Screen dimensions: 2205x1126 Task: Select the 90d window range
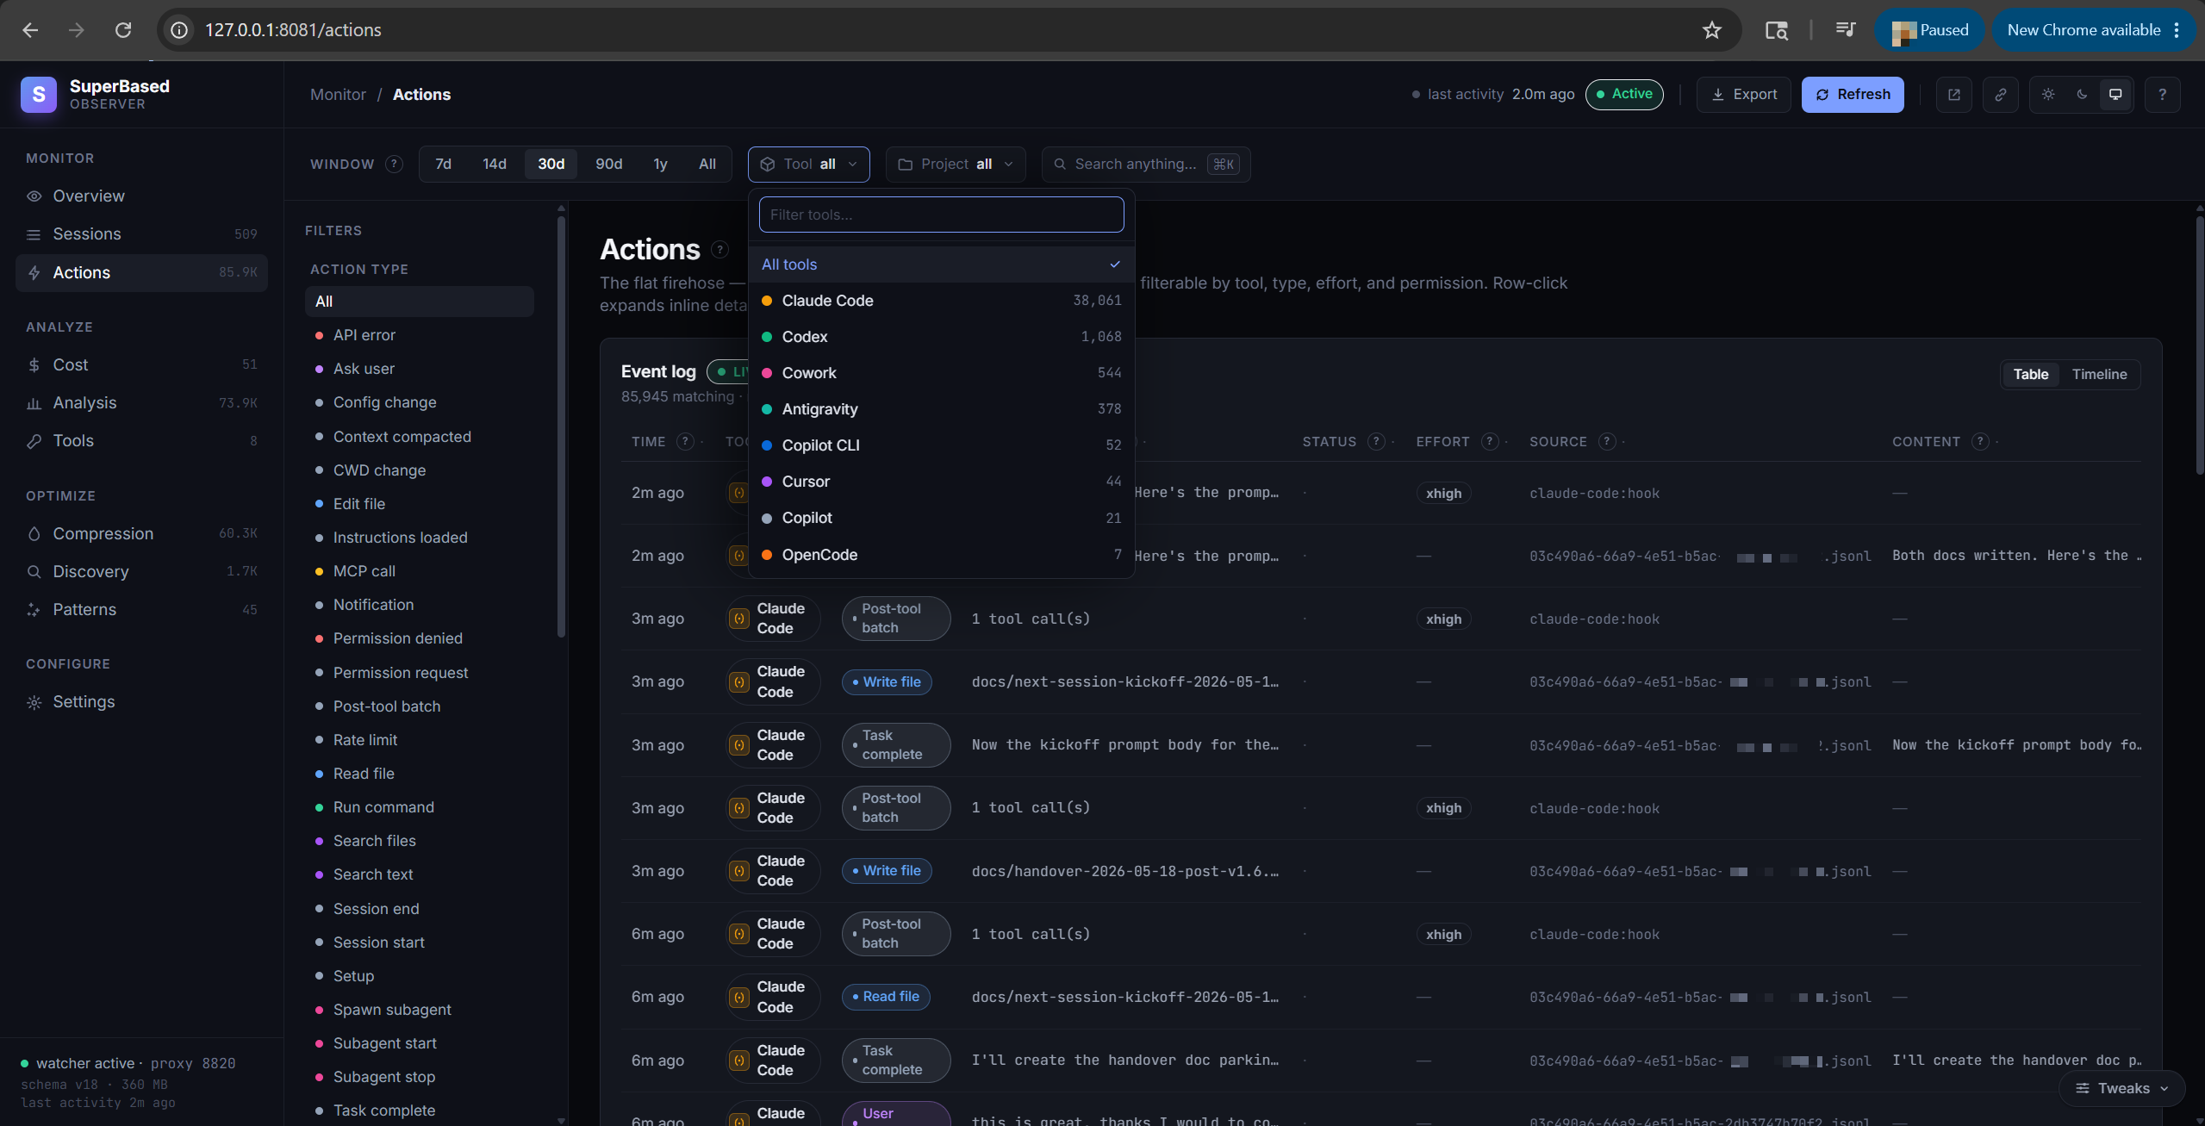point(609,165)
